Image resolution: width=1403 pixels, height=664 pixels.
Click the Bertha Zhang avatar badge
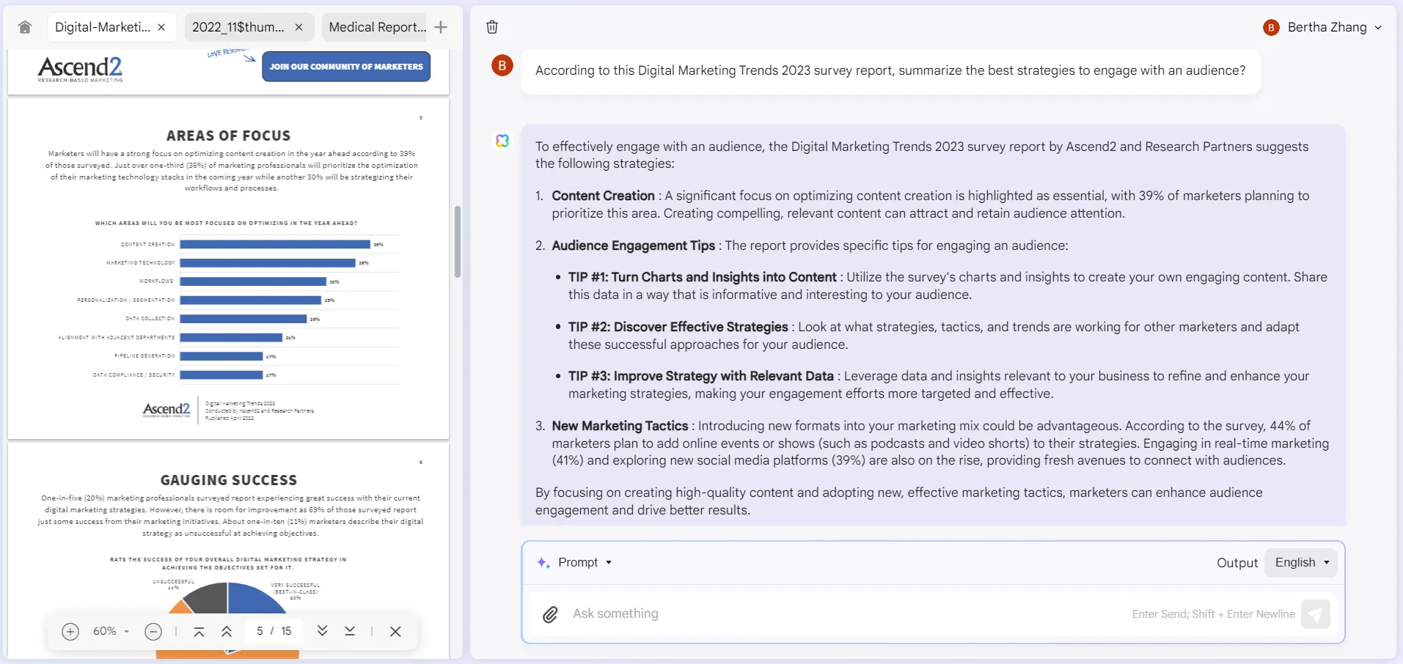pos(1271,27)
